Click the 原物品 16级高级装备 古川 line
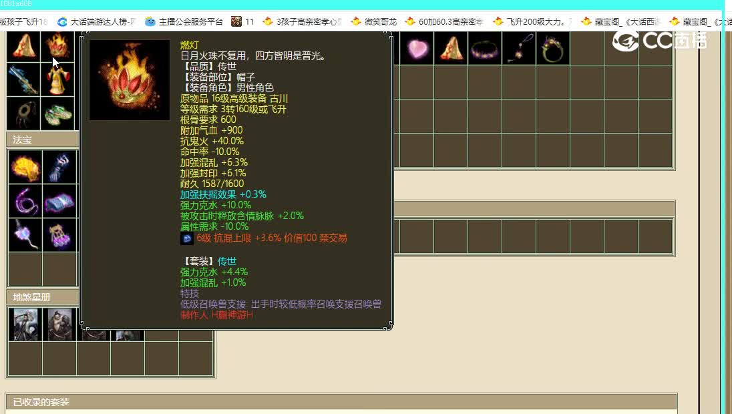This screenshot has height=414, width=732. pos(234,98)
